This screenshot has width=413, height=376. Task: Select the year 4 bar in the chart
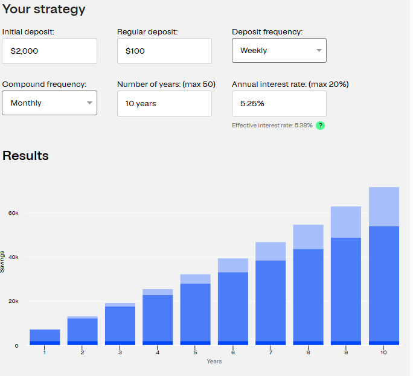coord(158,317)
